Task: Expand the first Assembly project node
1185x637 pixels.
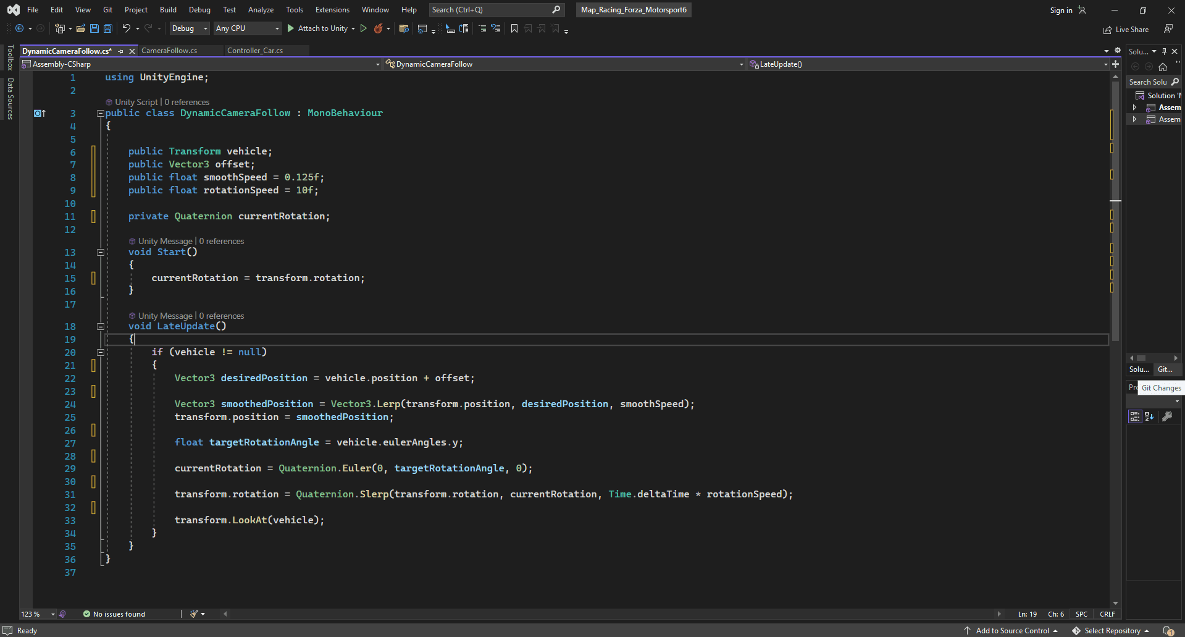Action: coord(1134,108)
